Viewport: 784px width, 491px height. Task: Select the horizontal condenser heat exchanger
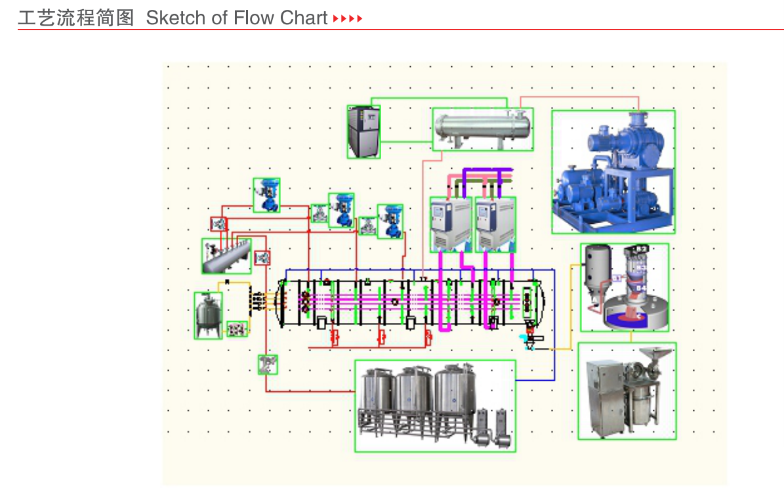(x=483, y=129)
